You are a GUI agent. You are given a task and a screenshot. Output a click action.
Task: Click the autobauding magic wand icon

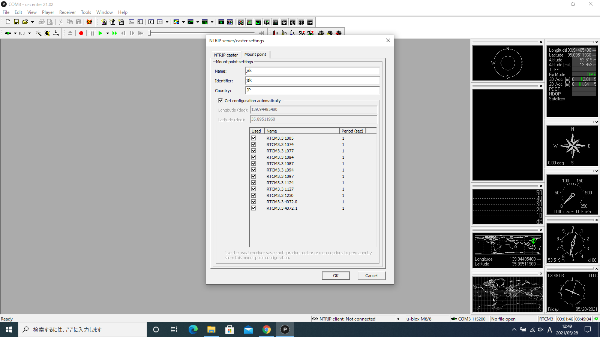tap(39, 33)
